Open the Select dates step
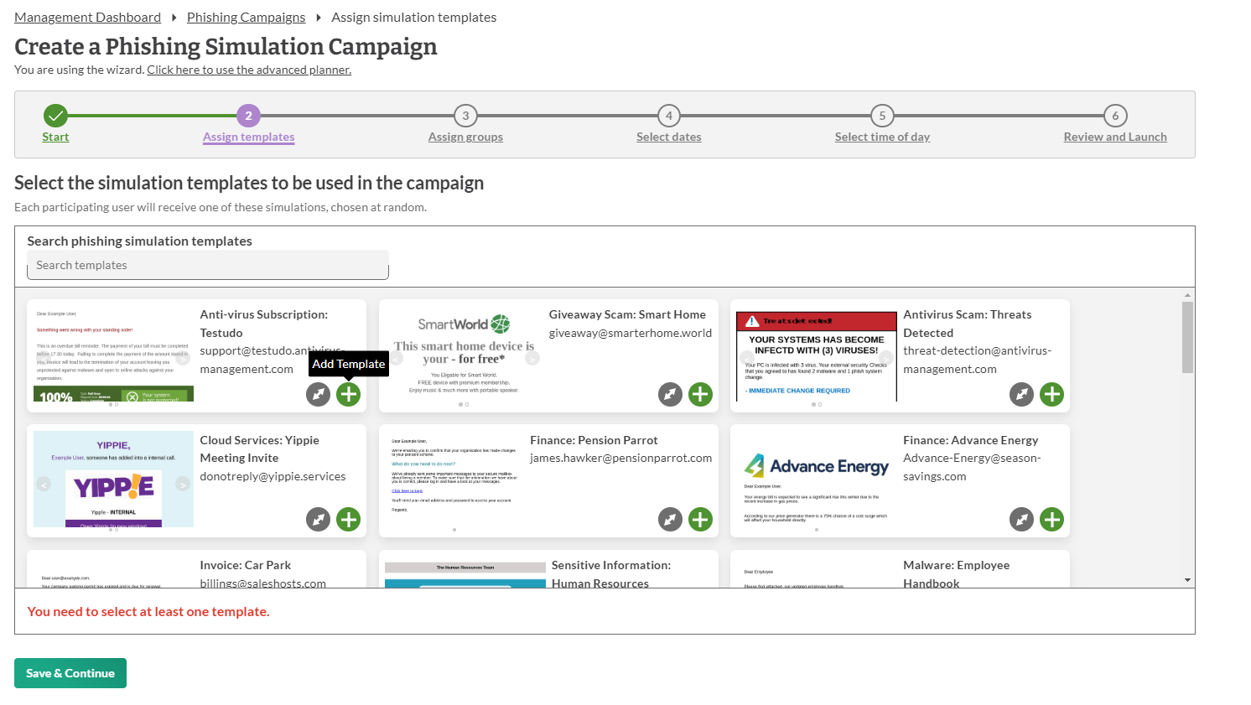1251x705 pixels. [668, 137]
